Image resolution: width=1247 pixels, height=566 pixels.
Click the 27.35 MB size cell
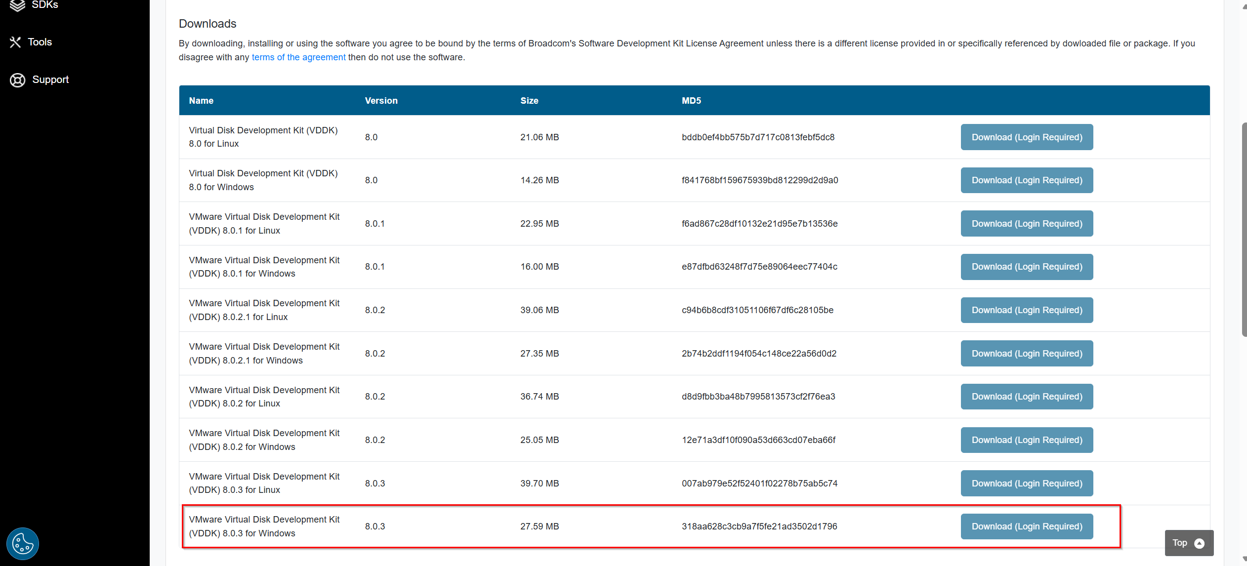[540, 354]
